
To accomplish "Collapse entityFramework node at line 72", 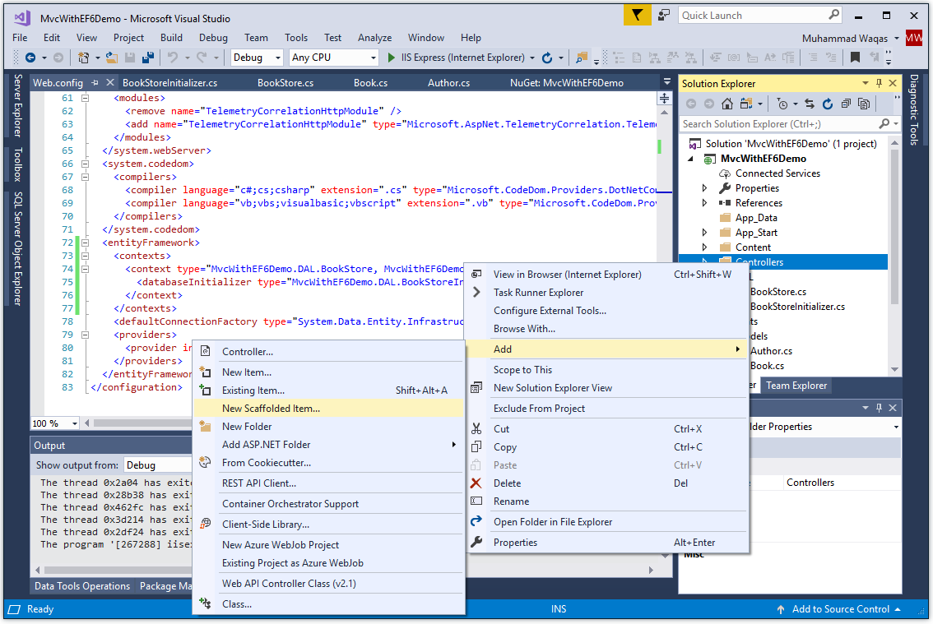I will pyautogui.click(x=85, y=243).
